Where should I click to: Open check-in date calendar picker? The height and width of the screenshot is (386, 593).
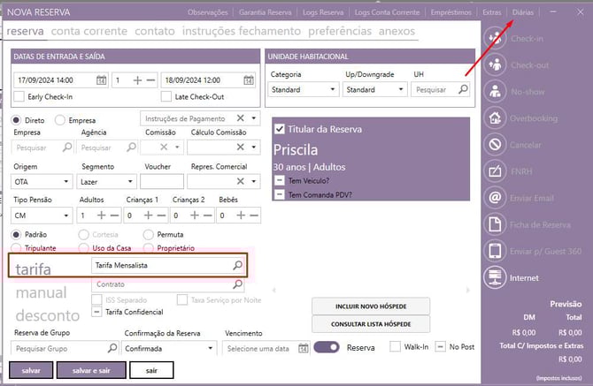point(100,80)
